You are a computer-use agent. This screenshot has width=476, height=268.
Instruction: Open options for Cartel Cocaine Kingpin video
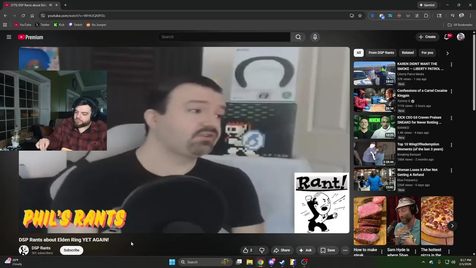pyautogui.click(x=451, y=91)
